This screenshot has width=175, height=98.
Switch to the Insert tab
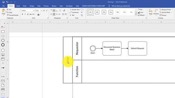coord(18,6)
